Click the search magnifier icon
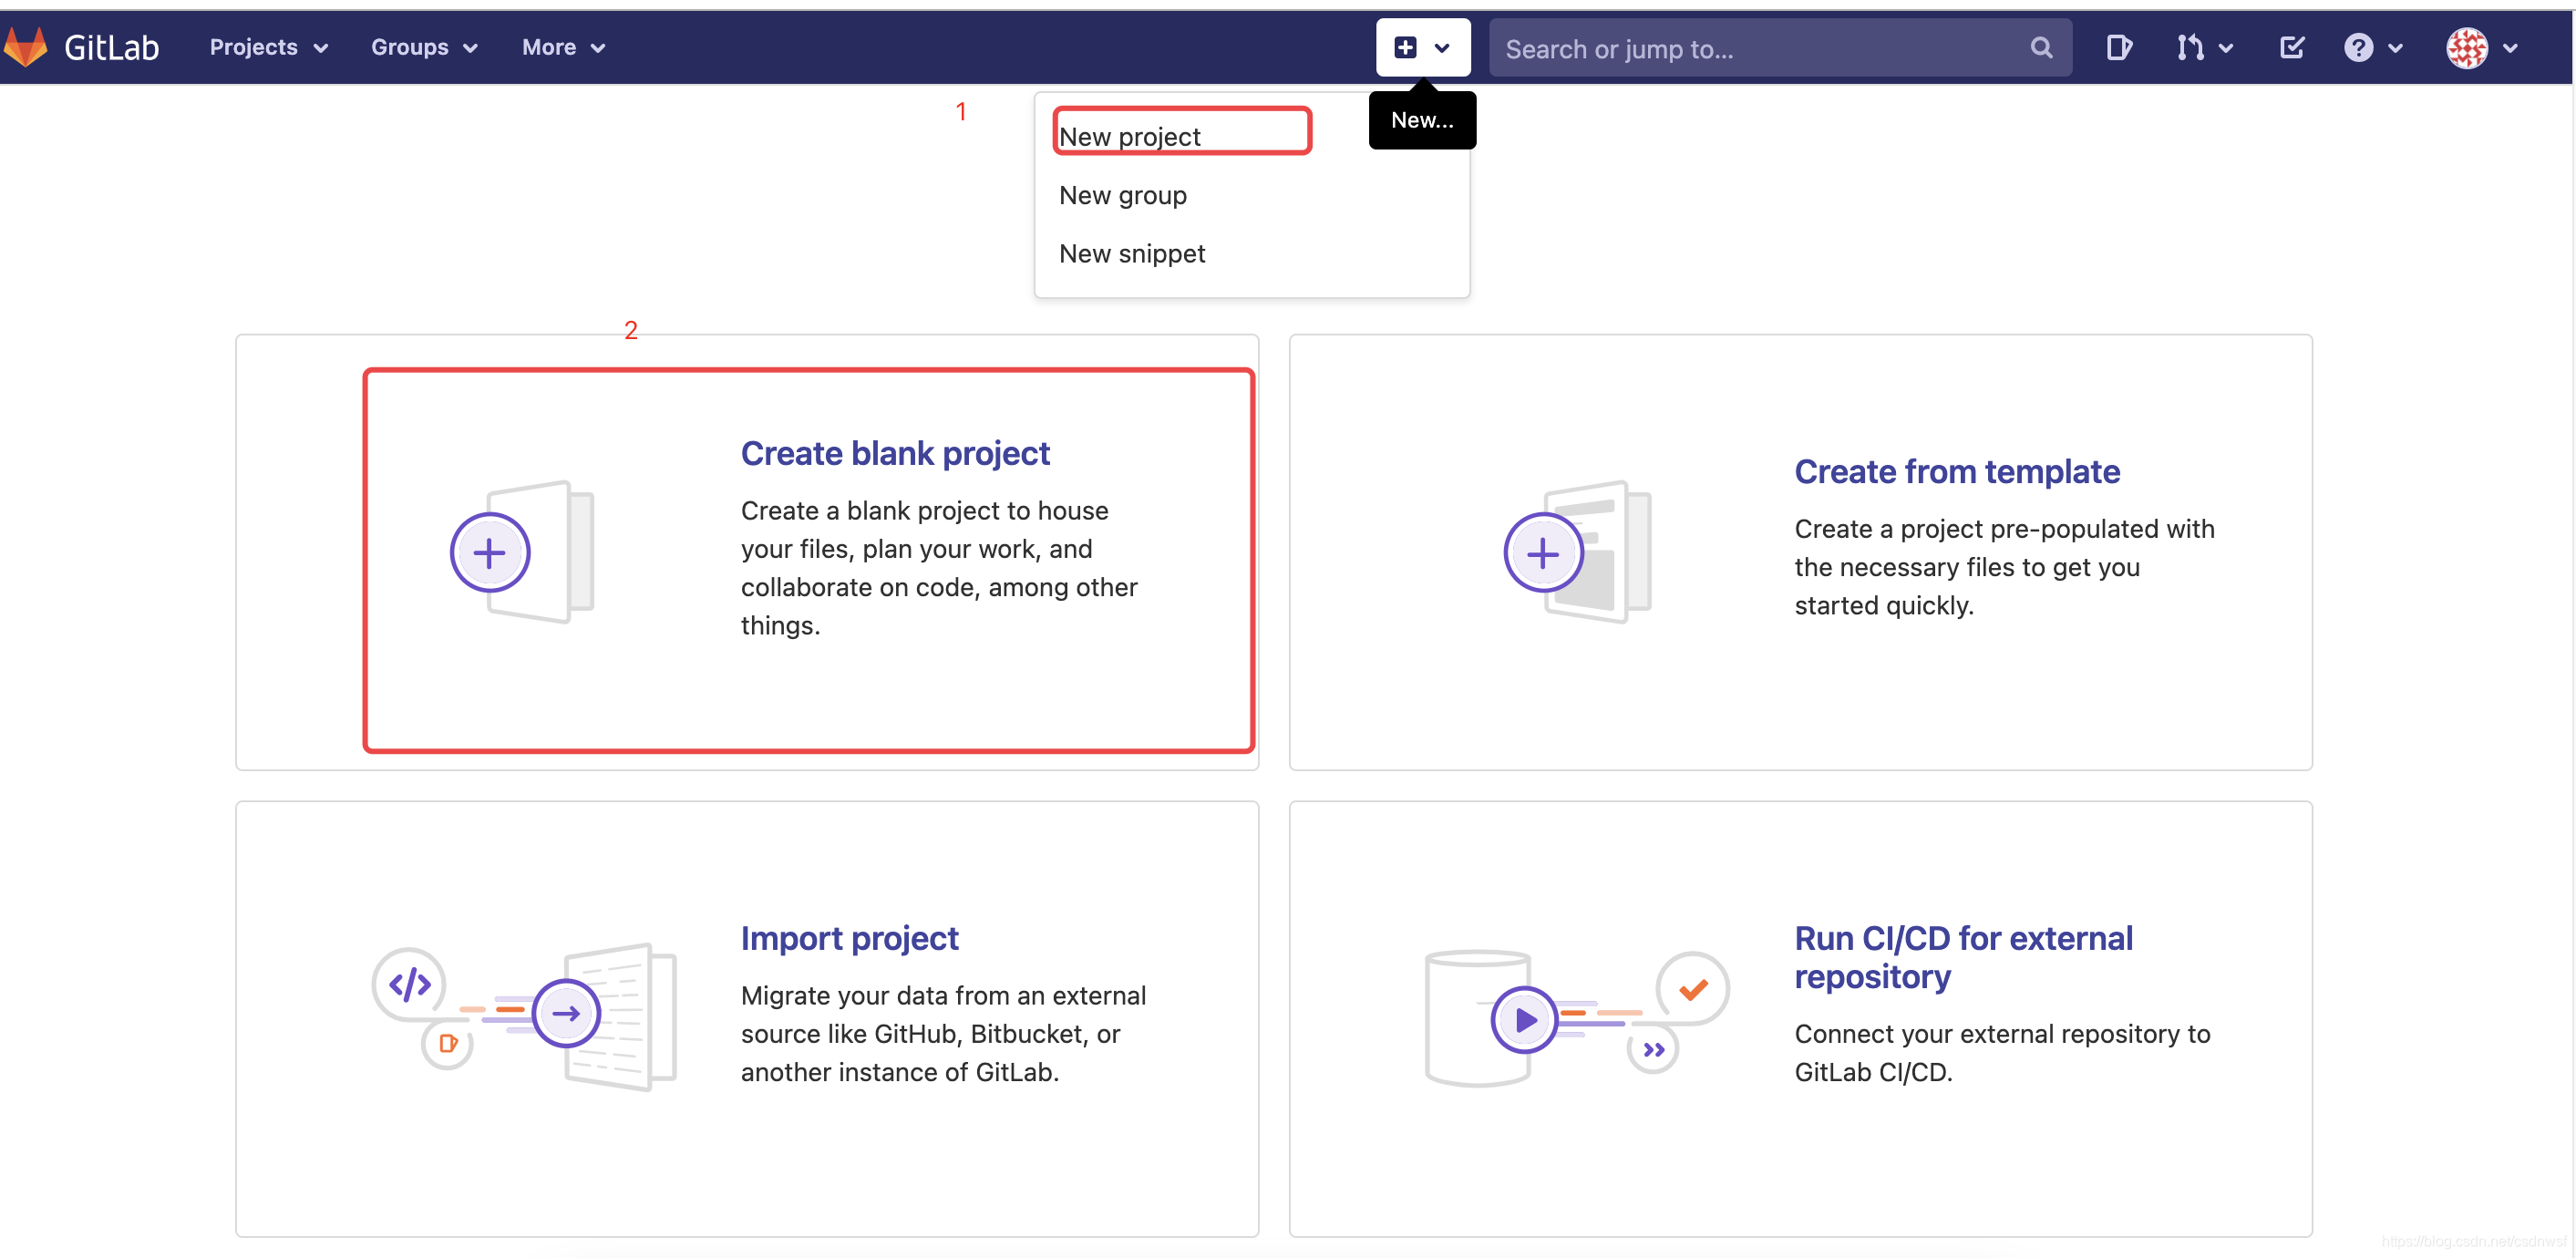2576x1258 pixels. click(x=2041, y=48)
